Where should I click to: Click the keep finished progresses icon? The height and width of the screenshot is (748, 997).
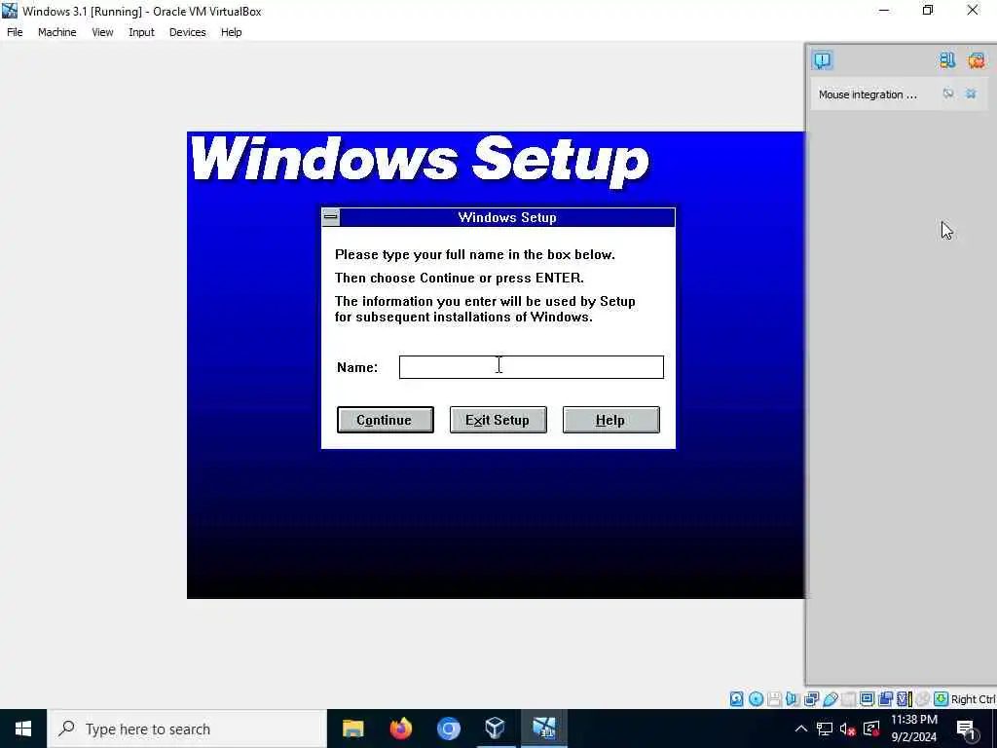(946, 59)
